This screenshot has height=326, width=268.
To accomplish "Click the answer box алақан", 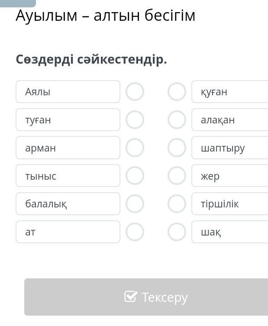I will tap(229, 120).
